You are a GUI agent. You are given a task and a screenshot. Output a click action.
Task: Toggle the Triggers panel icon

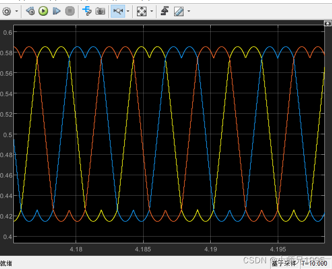tap(165, 11)
